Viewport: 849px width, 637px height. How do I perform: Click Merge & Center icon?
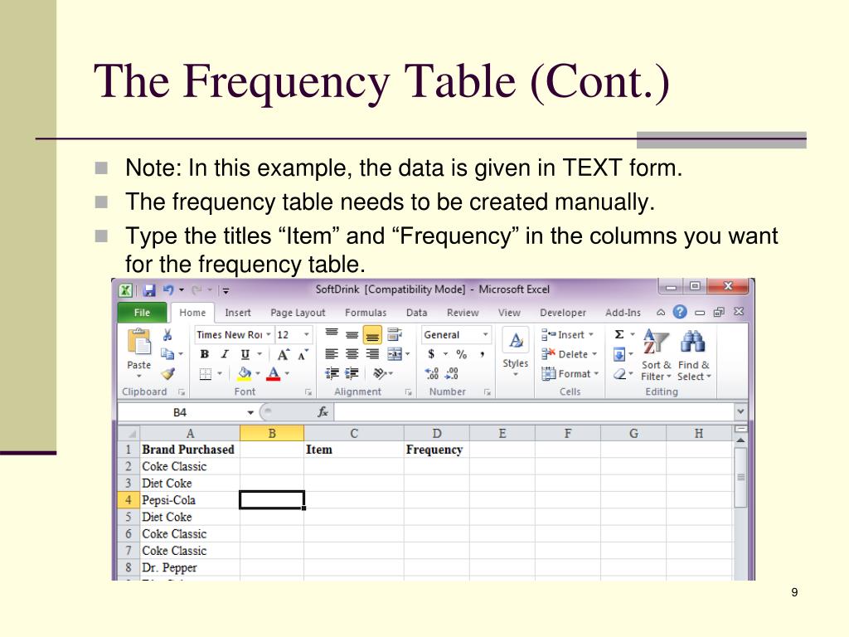click(395, 354)
